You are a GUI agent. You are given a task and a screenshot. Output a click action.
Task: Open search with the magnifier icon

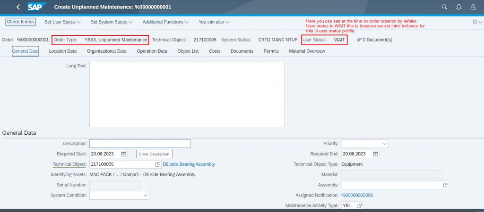pyautogui.click(x=444, y=7)
